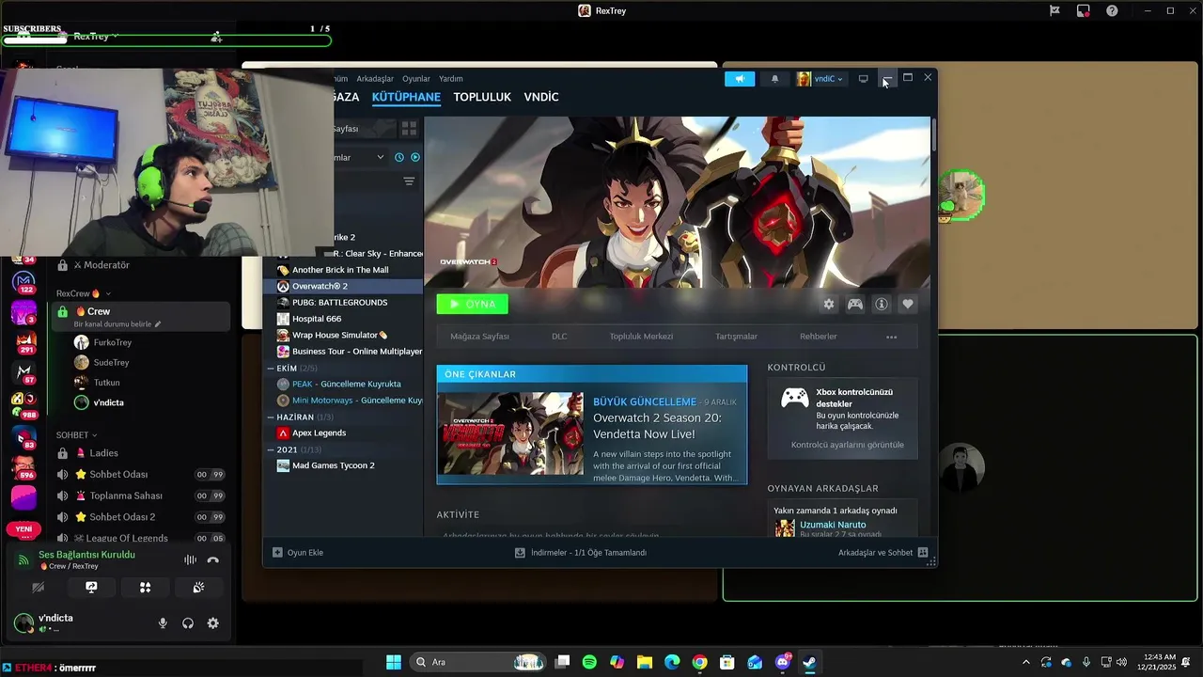
Task: Open Discord user settings gear
Action: [x=213, y=623]
